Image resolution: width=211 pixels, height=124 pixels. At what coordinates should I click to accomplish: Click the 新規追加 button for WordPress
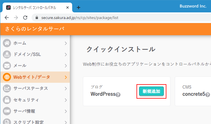pos(151,91)
